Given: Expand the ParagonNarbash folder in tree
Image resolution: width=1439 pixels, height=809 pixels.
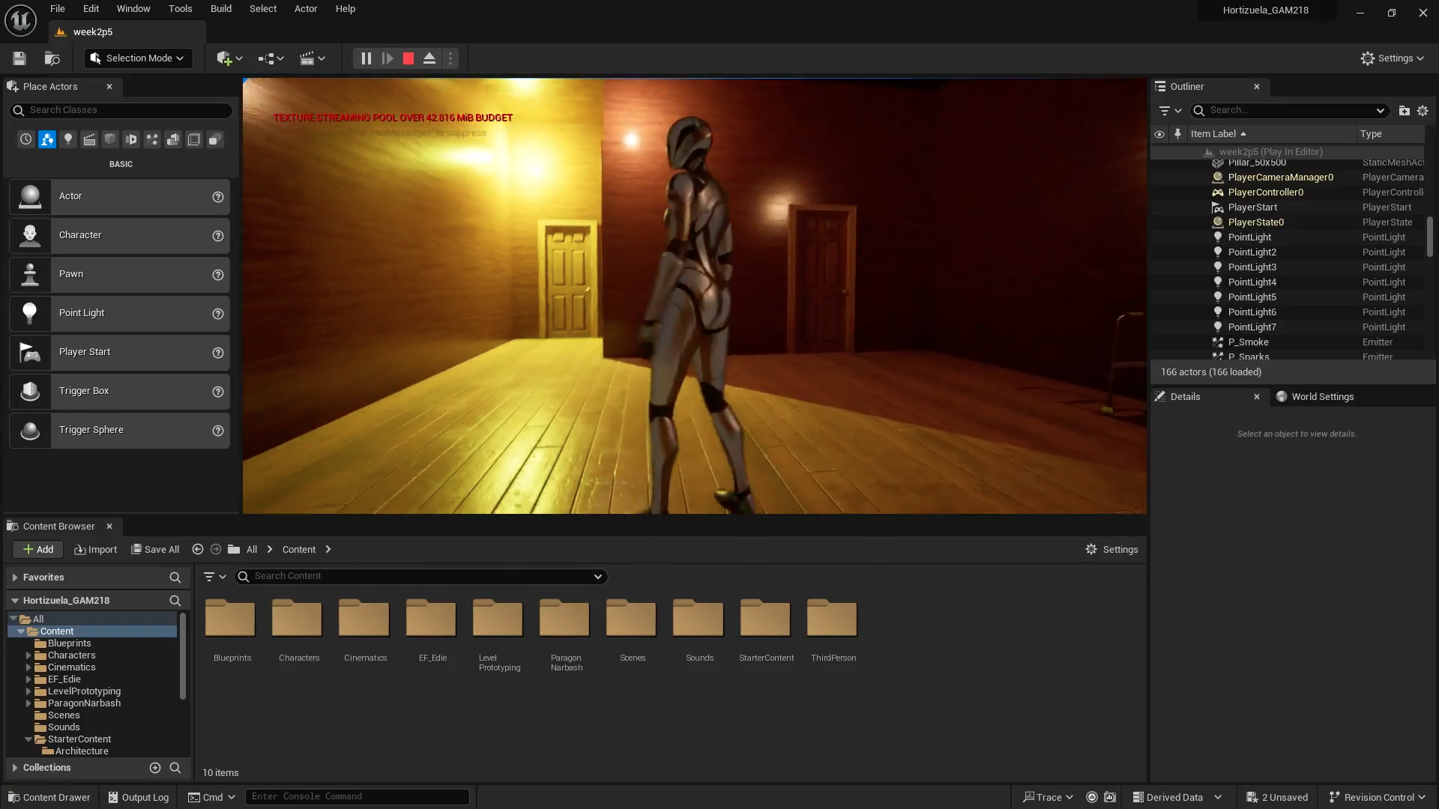Looking at the screenshot, I should (28, 703).
